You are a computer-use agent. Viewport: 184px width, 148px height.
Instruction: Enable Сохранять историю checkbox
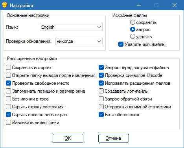coord(8,68)
